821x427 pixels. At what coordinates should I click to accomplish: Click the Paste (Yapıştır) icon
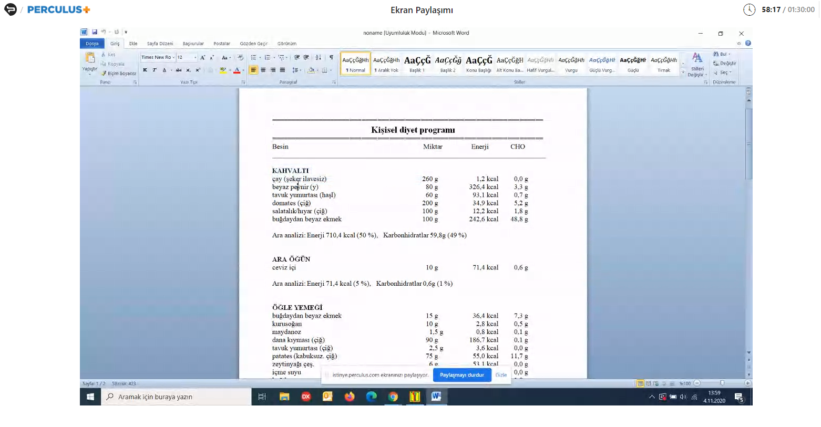(90, 59)
